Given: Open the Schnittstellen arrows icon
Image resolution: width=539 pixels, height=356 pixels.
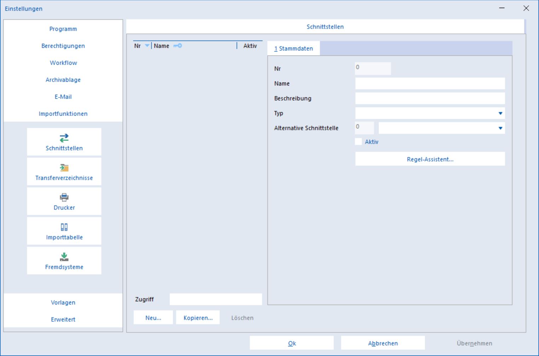Looking at the screenshot, I should click(x=64, y=138).
